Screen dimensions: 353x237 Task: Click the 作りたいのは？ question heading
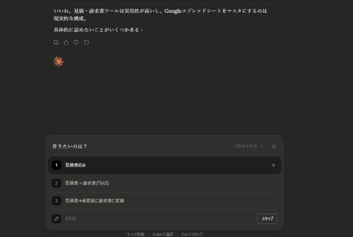pyautogui.click(x=70, y=146)
